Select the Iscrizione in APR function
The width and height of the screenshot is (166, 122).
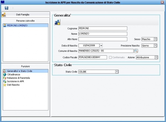pyautogui.click(x=25, y=81)
